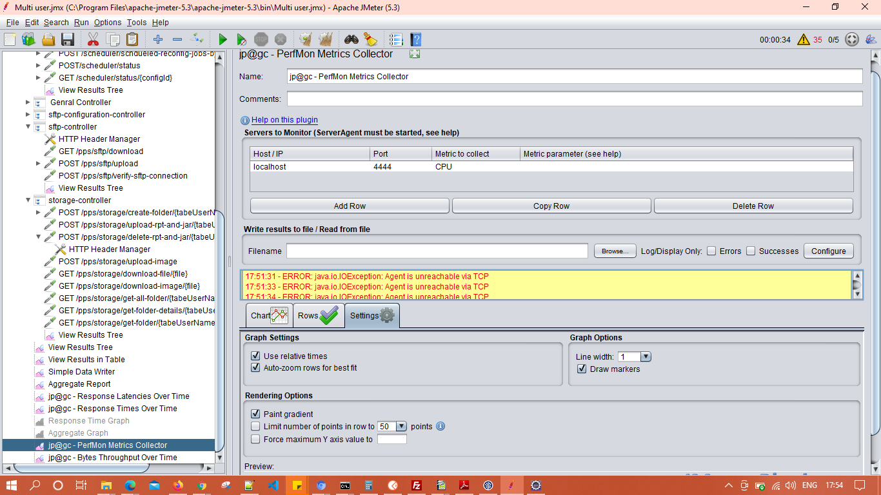The image size is (881, 495).
Task: Open the Run menu
Action: [81, 23]
